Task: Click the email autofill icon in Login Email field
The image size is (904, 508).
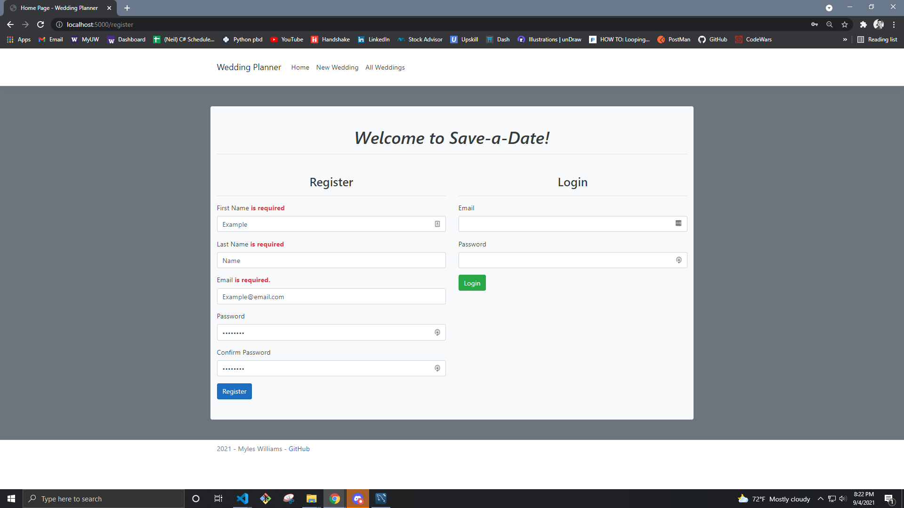Action: (678, 223)
